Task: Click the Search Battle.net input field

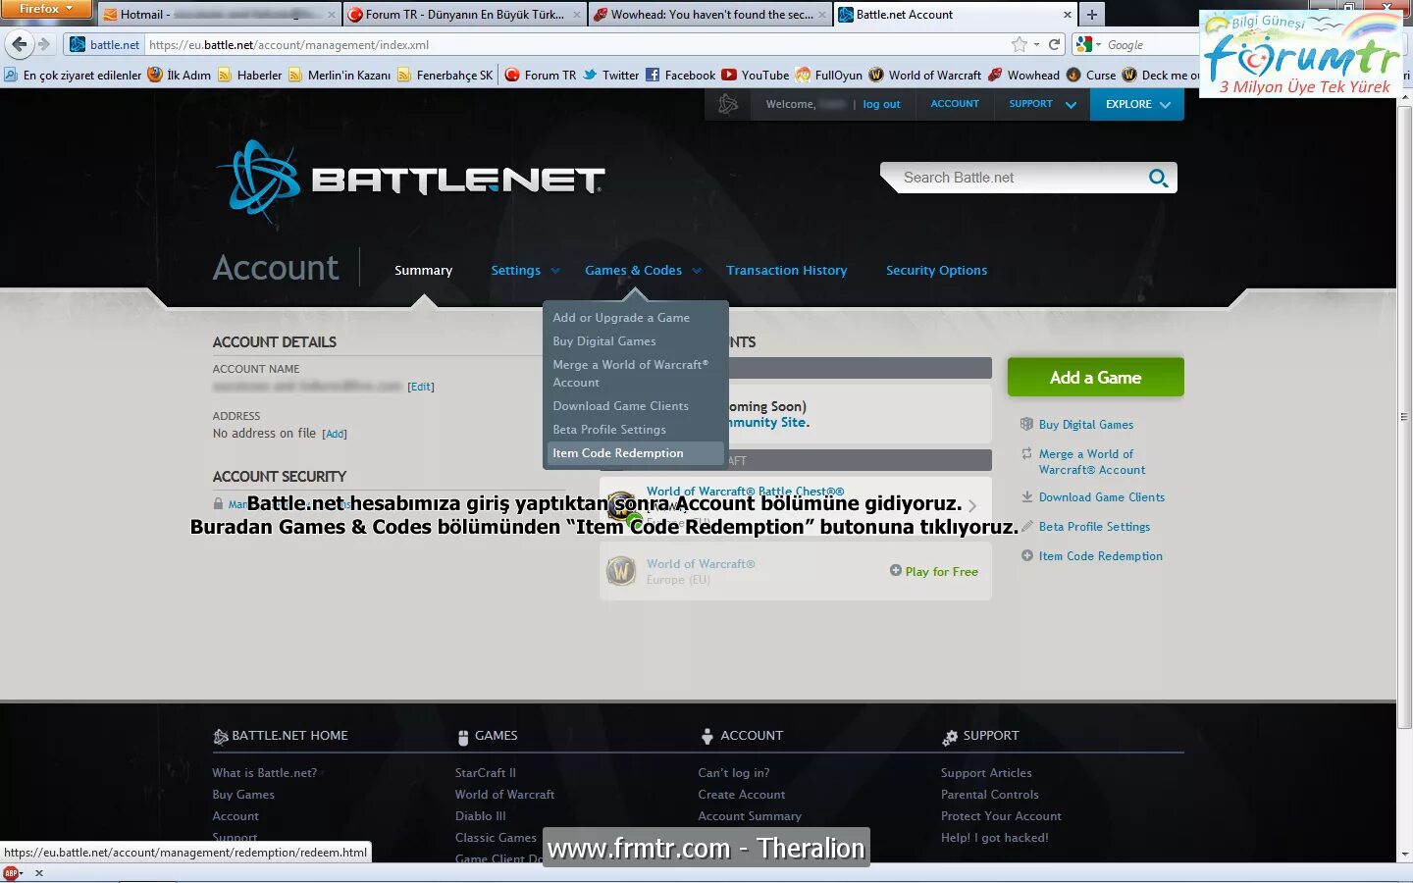Action: tap(1016, 178)
